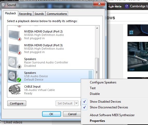
Task: Confirm with the OK button
Action: click(51, 114)
